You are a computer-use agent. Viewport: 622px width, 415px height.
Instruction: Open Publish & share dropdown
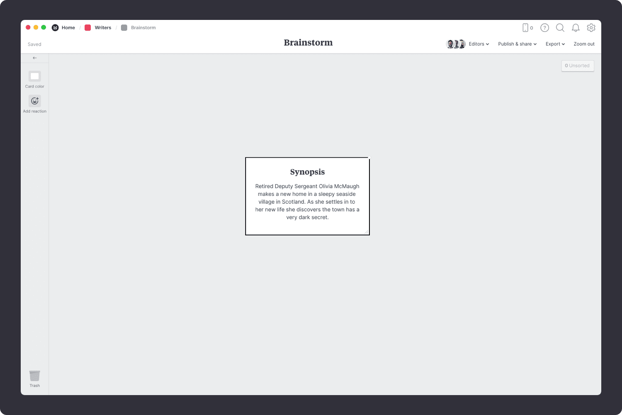pos(517,44)
